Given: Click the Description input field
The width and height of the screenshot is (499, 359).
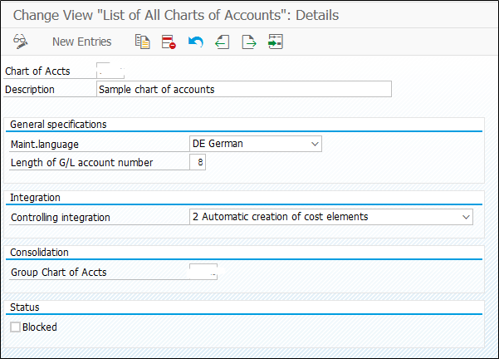Looking at the screenshot, I should pos(244,89).
